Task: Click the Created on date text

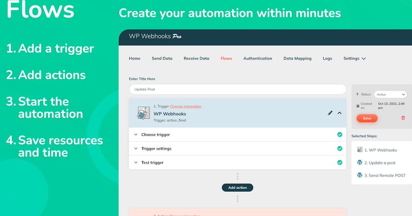Action: coord(391,106)
